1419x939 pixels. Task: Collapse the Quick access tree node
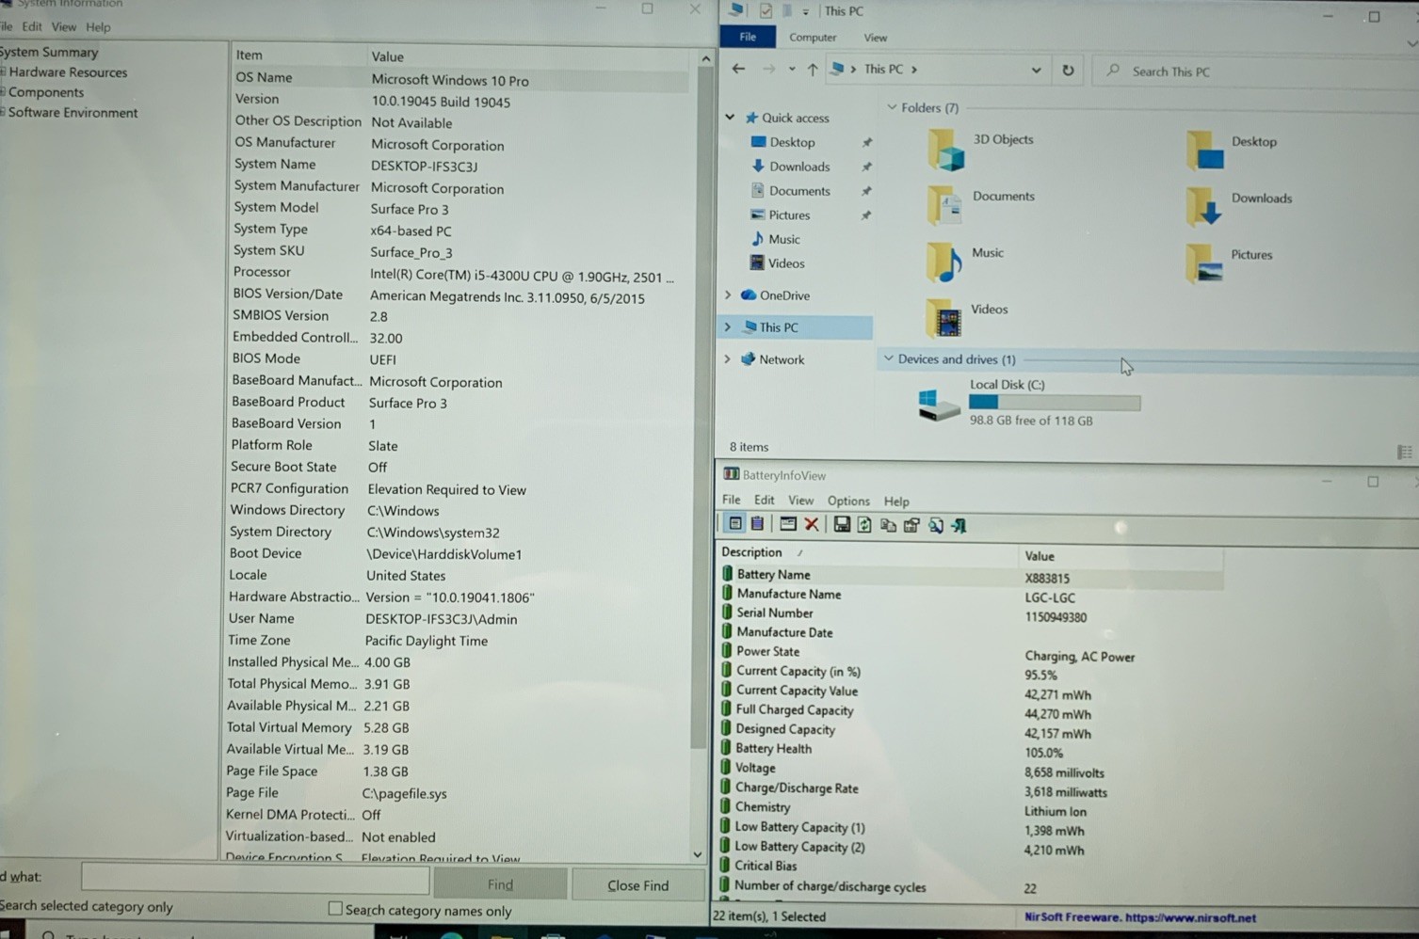point(730,118)
